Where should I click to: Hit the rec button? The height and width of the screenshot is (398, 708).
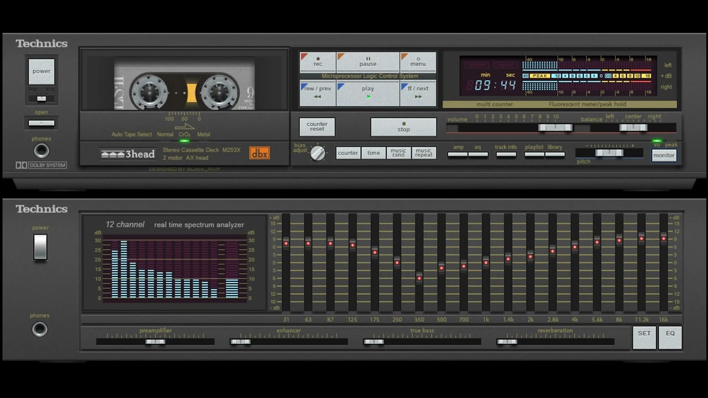point(317,62)
